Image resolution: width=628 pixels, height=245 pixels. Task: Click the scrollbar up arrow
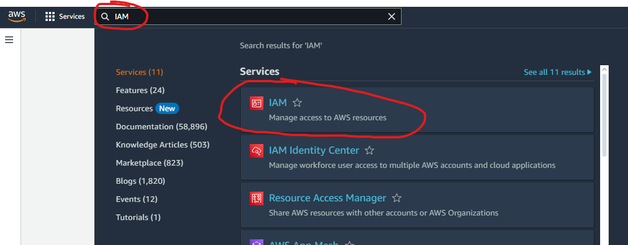point(604,69)
